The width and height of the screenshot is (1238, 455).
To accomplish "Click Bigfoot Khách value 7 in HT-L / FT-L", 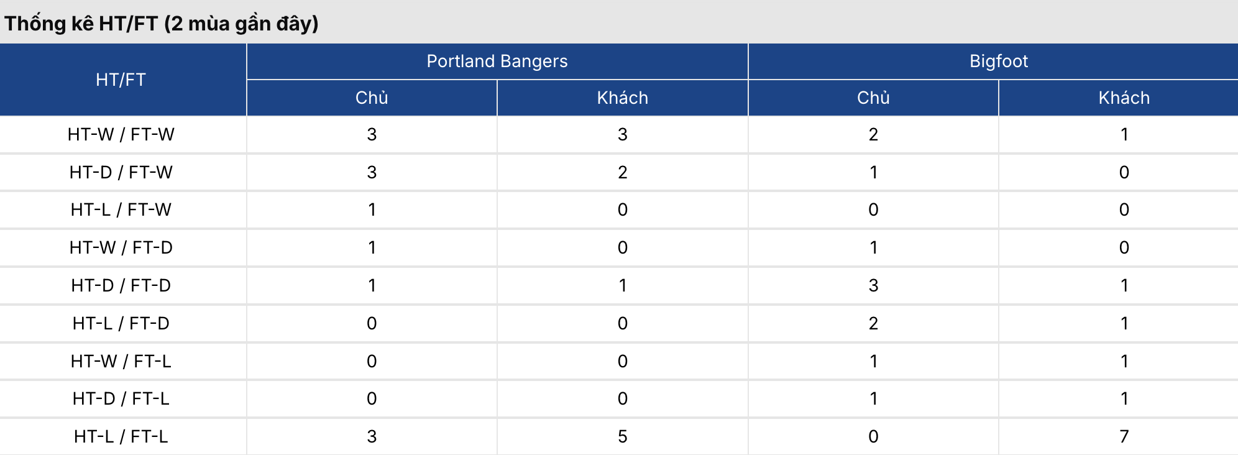I will point(1124,436).
